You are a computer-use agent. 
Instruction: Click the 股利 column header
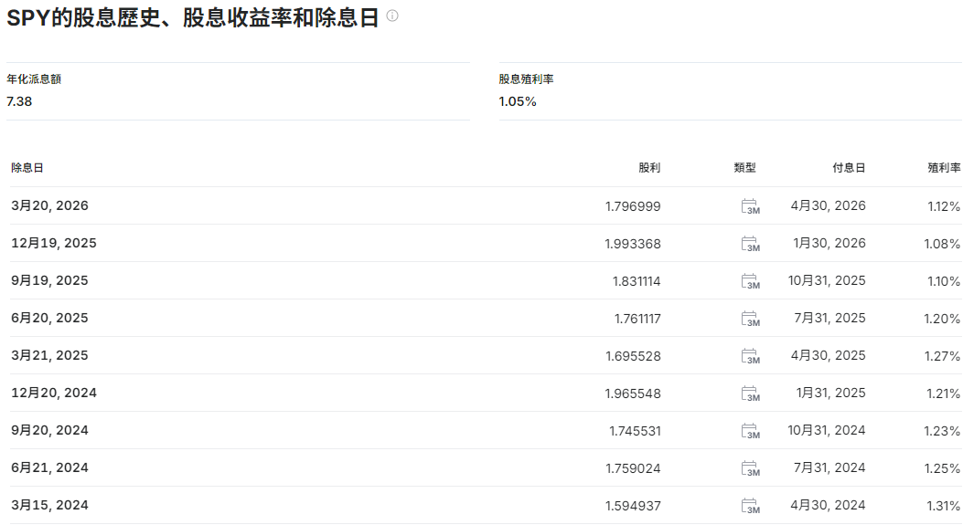(x=648, y=168)
